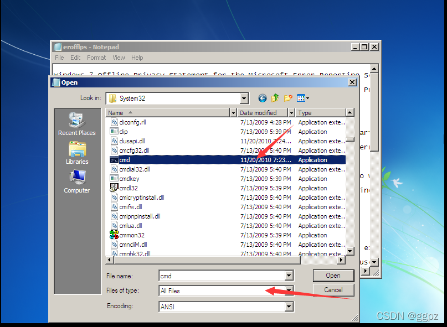The height and width of the screenshot is (327, 447).
Task: Expand the Encoding dropdown arrow
Action: (x=289, y=307)
